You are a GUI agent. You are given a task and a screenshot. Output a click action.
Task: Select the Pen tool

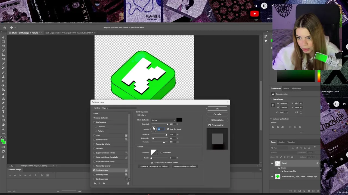[x=3, y=107]
